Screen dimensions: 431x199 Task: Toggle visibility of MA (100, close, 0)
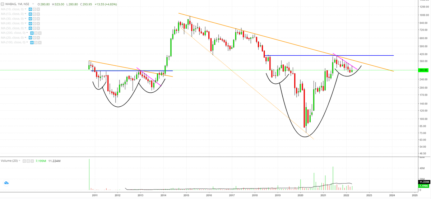pyautogui.click(x=32, y=42)
